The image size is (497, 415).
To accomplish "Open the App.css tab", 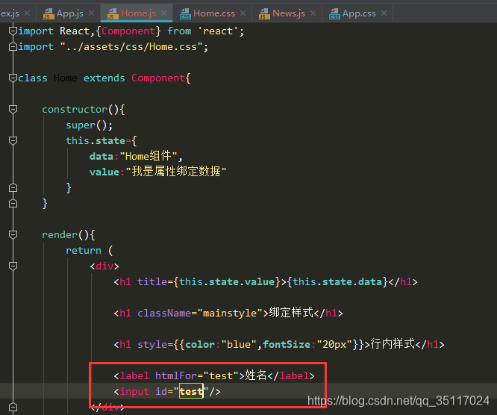I will 359,13.
